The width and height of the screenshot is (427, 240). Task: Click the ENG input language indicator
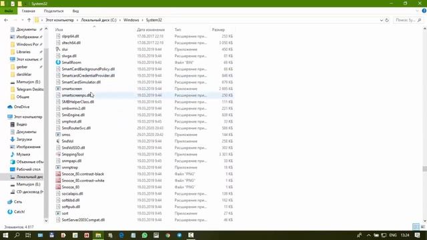tap(393, 235)
